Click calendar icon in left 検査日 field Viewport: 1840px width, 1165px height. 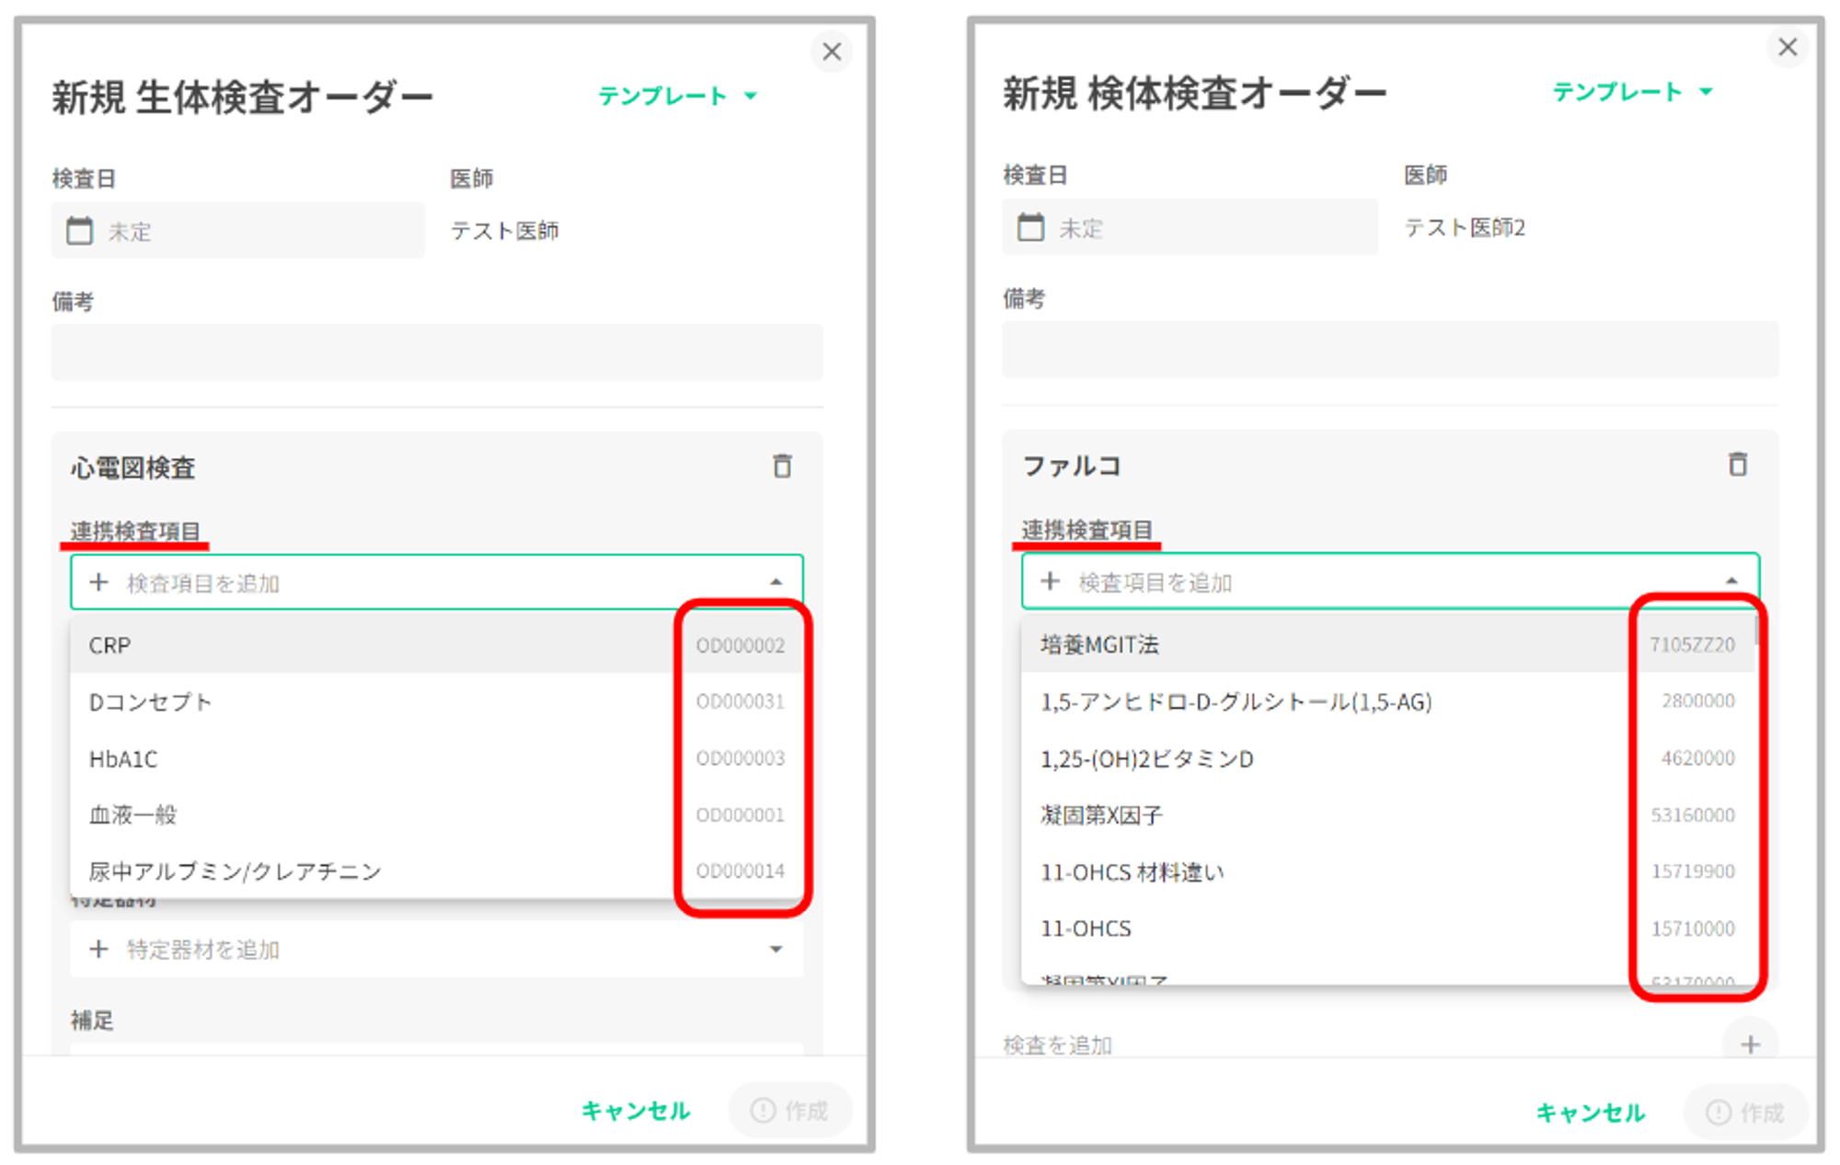80,230
